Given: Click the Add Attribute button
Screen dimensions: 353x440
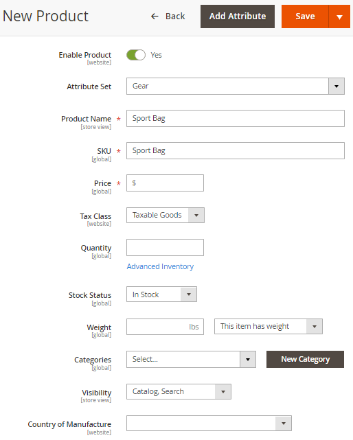Looking at the screenshot, I should (238, 16).
